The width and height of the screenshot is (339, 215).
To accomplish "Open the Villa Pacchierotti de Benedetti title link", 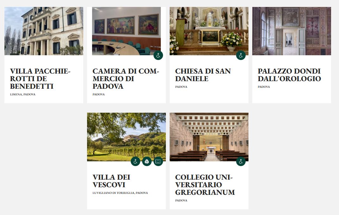I will 40,79.
